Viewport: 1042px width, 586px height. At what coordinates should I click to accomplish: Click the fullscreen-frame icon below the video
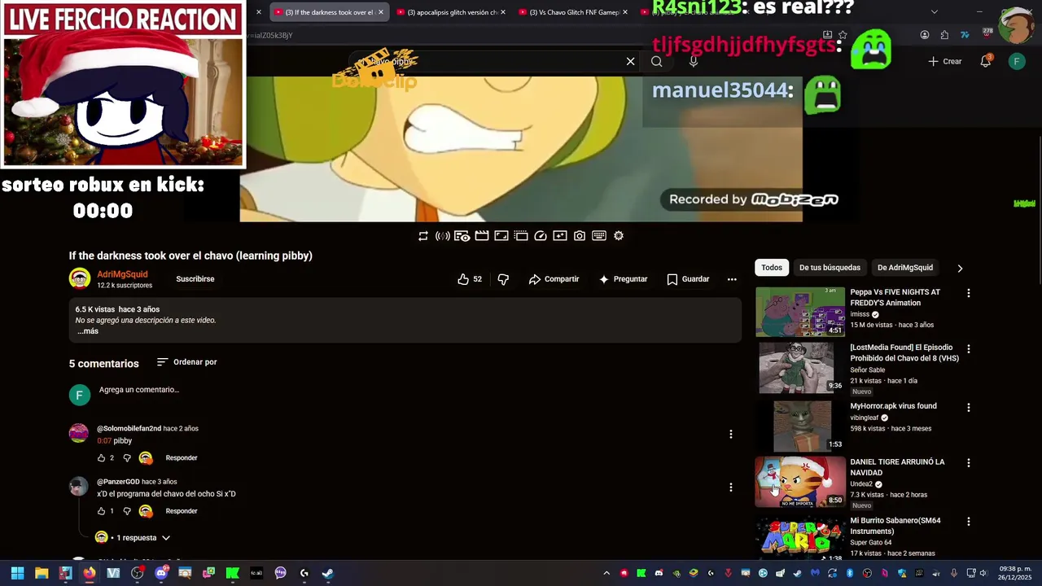click(501, 236)
